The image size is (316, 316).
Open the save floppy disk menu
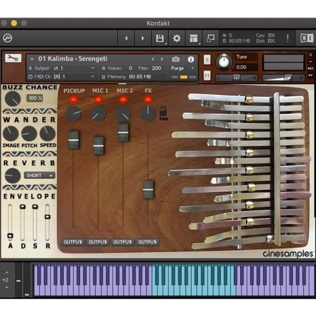click(160, 38)
